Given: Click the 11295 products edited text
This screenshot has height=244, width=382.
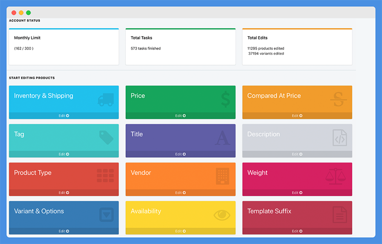Looking at the screenshot, I should pyautogui.click(x=266, y=48).
